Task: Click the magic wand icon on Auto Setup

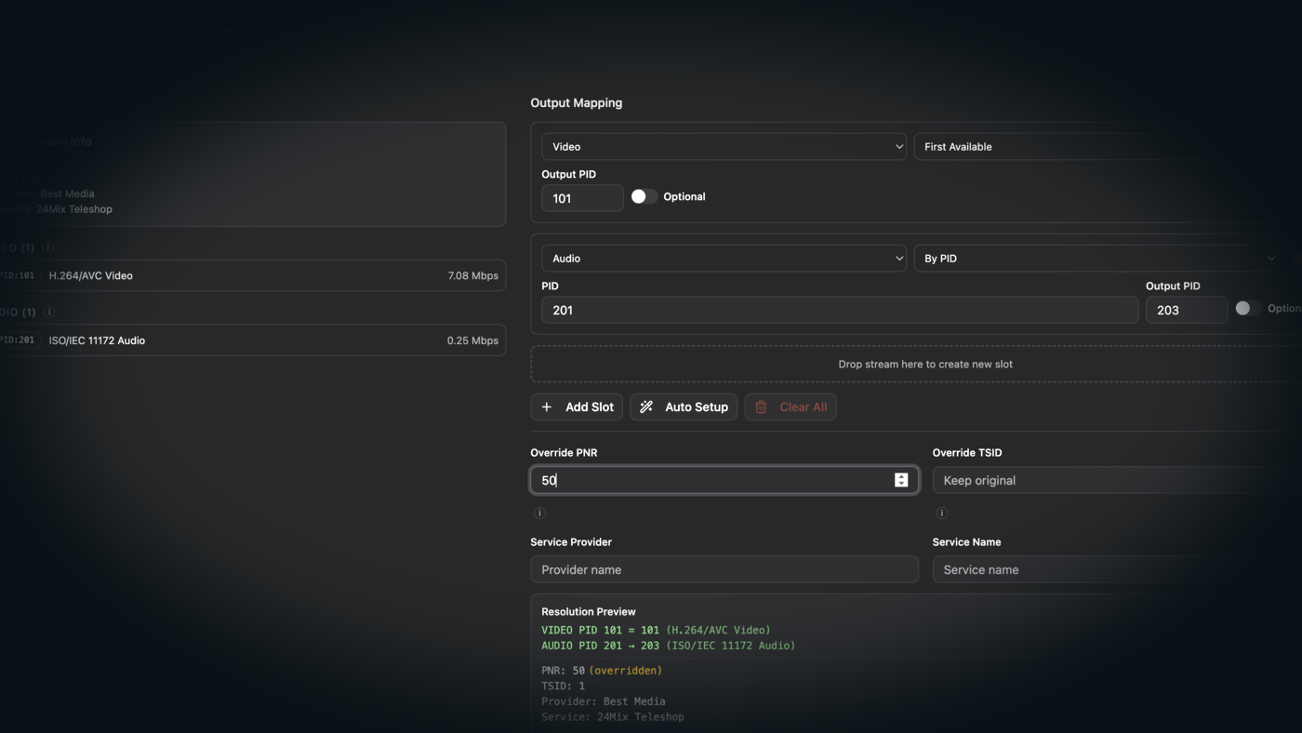Action: (x=645, y=406)
